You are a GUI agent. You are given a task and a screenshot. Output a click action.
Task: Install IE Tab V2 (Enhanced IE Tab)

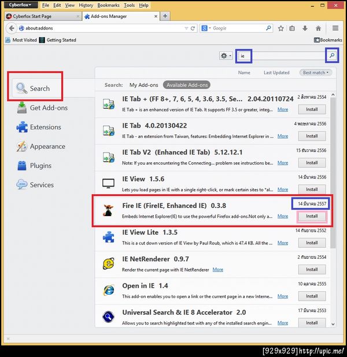click(x=312, y=163)
